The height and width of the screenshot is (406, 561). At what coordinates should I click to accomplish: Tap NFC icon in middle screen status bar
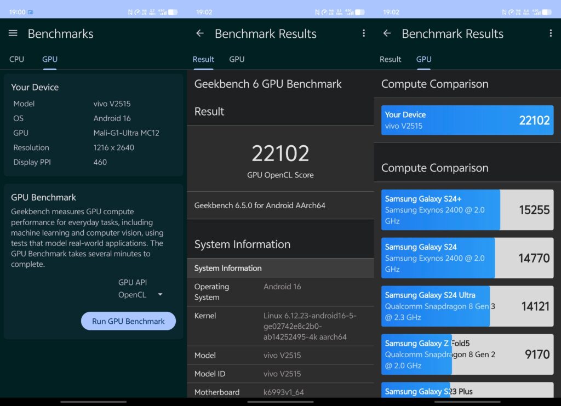(317, 12)
